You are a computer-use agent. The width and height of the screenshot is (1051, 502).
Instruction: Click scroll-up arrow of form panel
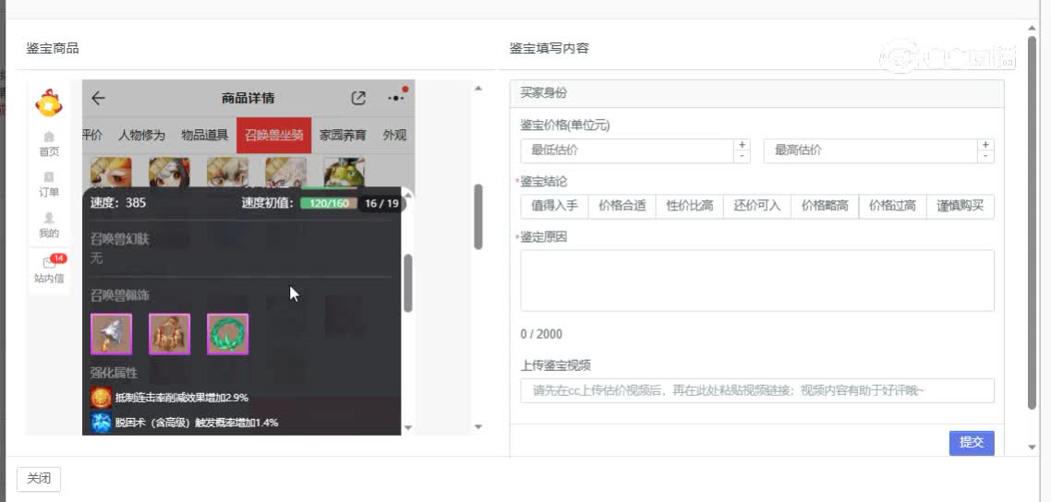[1033, 28]
